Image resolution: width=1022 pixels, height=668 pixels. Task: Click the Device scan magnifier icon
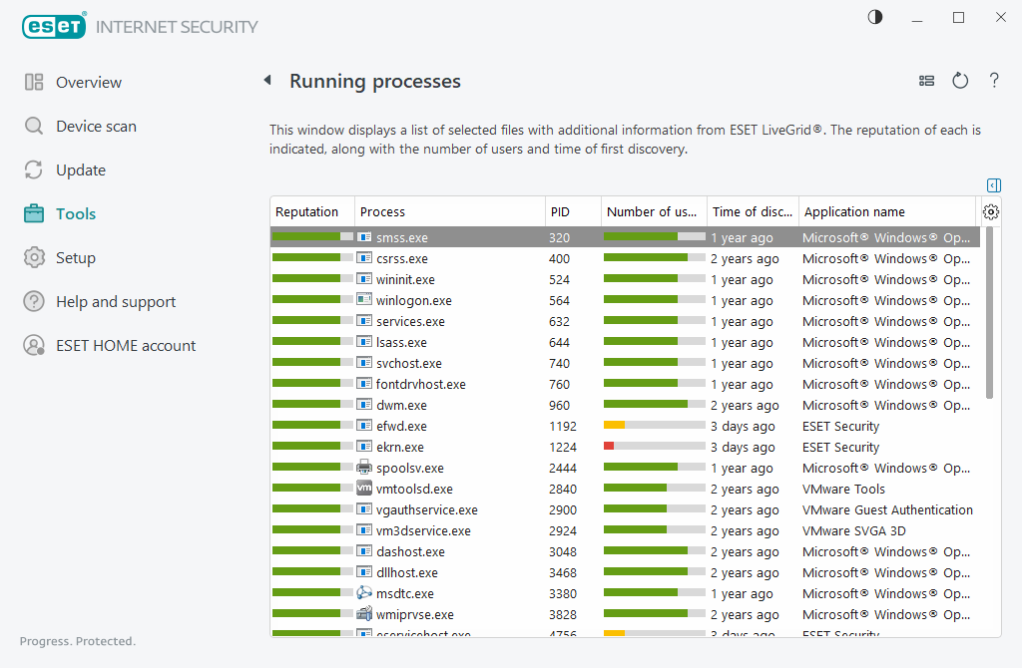(34, 126)
